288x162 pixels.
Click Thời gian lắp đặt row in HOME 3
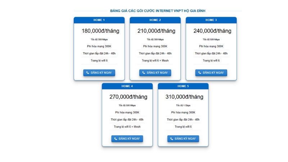pos(211,53)
